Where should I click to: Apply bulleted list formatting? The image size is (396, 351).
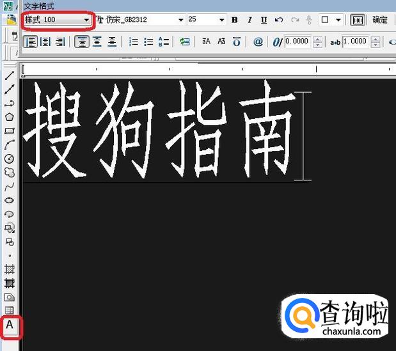(x=148, y=42)
